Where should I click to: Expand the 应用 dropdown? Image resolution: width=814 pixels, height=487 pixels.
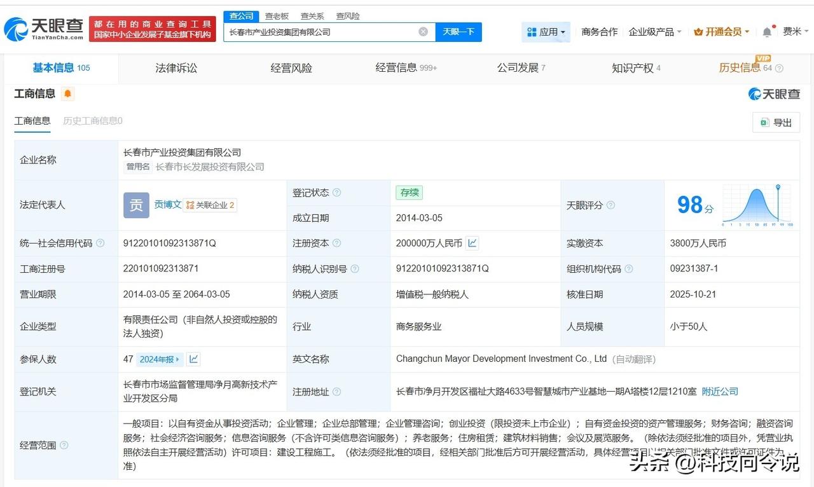[x=546, y=32]
